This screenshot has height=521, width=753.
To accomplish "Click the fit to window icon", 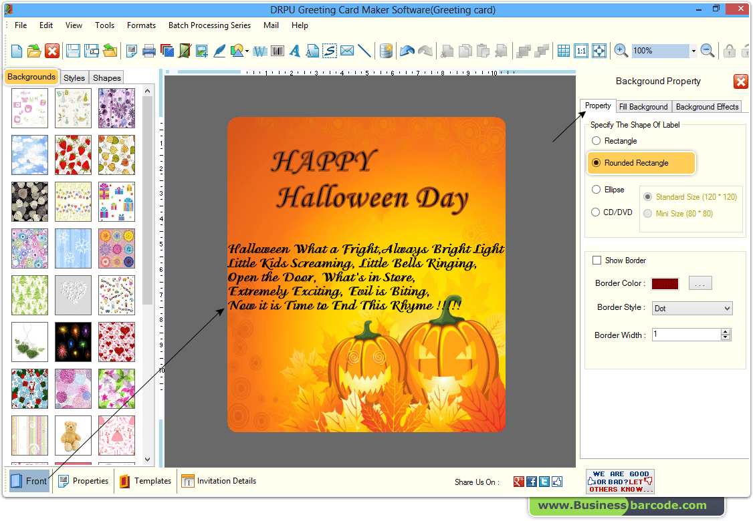I will (599, 51).
